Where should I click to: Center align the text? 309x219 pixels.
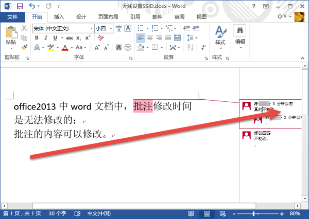pyautogui.click(x=150, y=38)
